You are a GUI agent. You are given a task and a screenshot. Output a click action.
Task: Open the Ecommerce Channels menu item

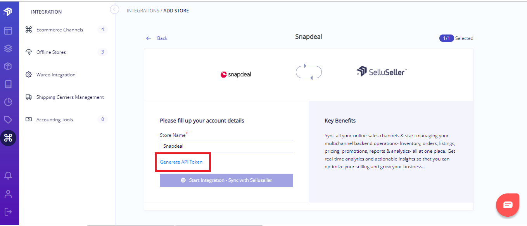click(x=66, y=29)
